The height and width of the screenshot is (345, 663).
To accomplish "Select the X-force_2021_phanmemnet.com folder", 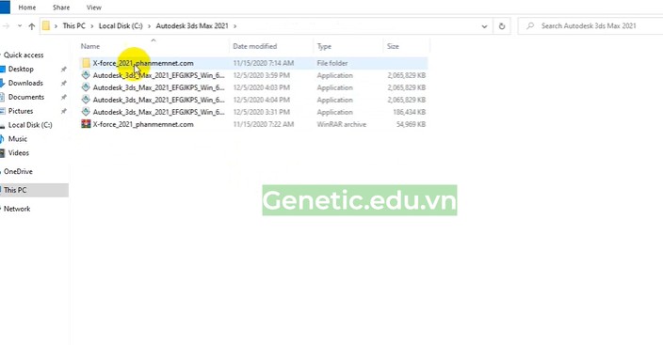I will point(253,63).
